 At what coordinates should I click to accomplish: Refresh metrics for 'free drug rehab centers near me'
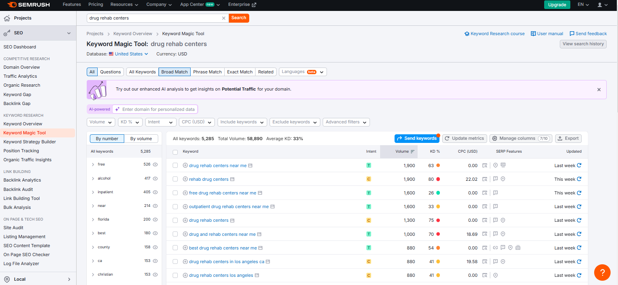(579, 192)
